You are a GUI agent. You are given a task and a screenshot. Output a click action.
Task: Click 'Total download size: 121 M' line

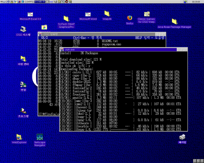pyautogui.click(x=81, y=59)
